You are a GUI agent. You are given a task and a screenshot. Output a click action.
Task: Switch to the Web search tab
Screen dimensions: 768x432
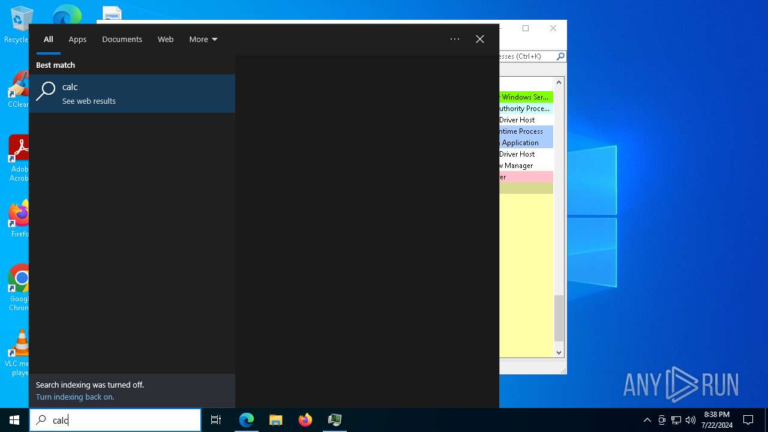tap(166, 39)
